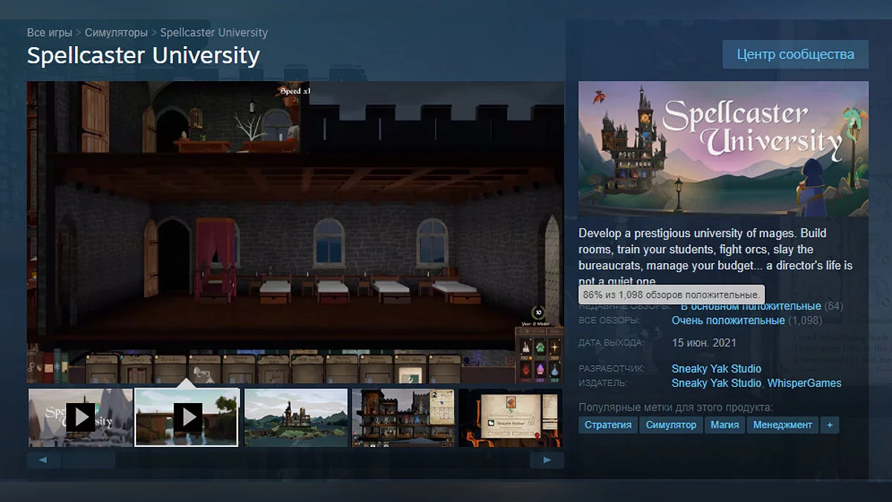
Task: Select the Магия tag
Action: coord(725,425)
